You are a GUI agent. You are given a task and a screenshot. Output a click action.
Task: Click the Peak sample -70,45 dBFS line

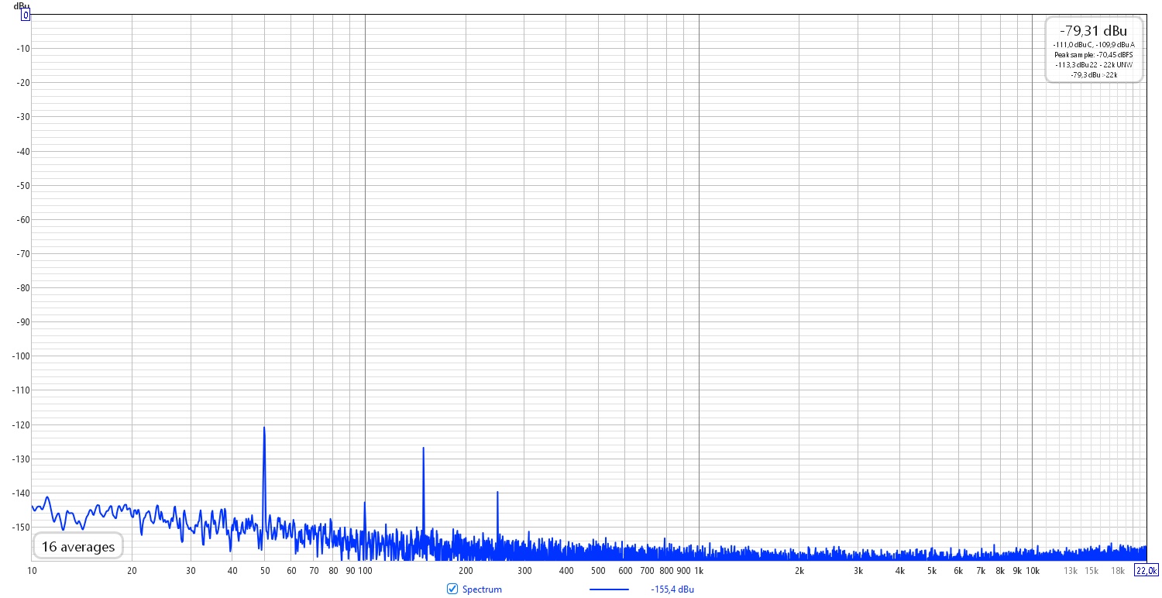click(1094, 55)
